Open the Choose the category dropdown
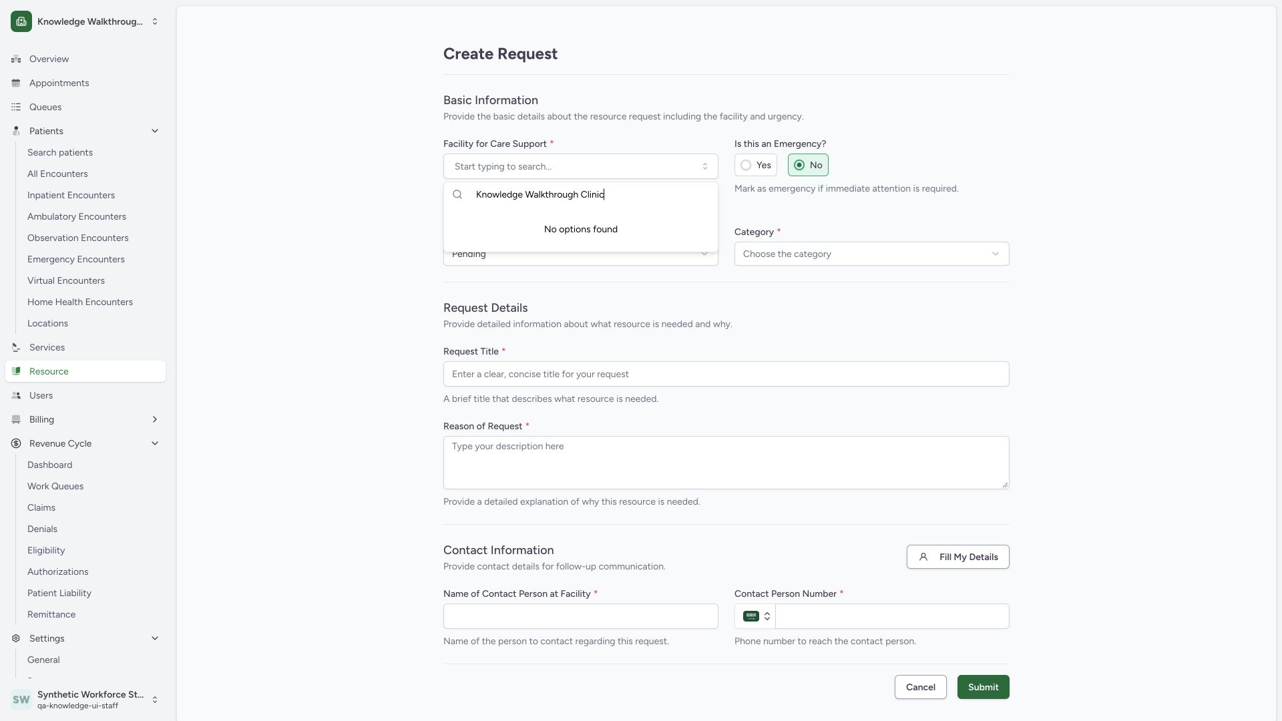Screen dimensions: 1282x721 click(x=872, y=254)
